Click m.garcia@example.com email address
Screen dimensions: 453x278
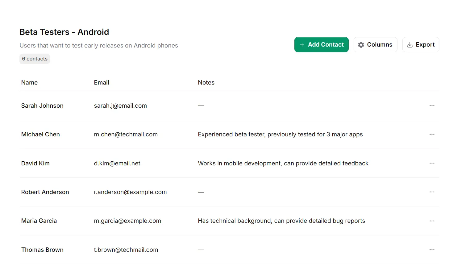tap(127, 221)
